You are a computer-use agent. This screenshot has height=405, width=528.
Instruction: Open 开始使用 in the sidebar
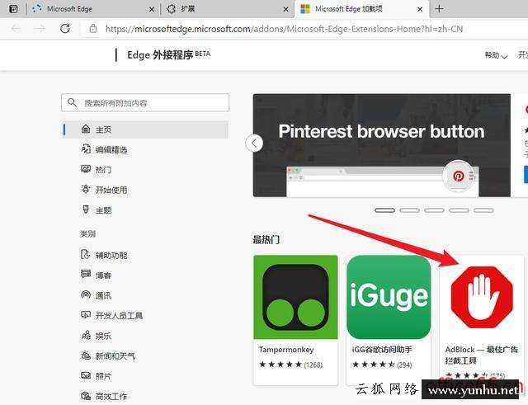[x=111, y=190]
